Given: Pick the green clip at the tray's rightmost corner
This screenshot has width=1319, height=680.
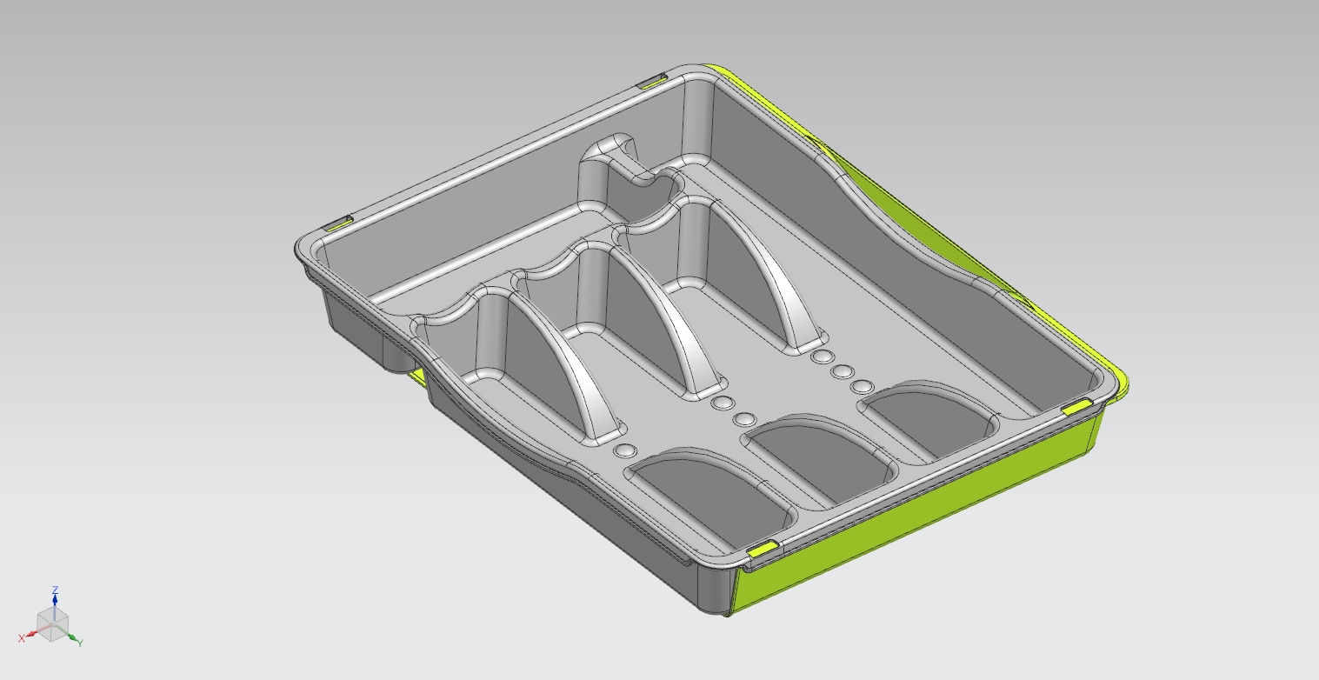Looking at the screenshot, I should point(1076,405).
